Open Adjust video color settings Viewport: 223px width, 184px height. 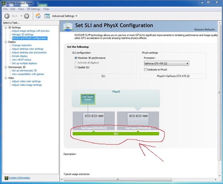tap(26, 81)
